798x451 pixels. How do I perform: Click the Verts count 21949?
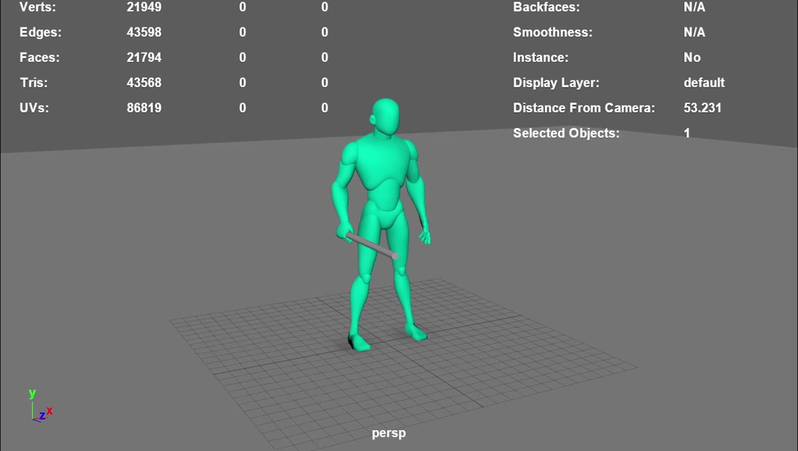tap(144, 7)
